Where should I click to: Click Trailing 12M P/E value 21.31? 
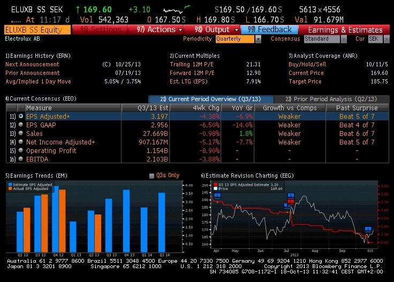pos(253,64)
